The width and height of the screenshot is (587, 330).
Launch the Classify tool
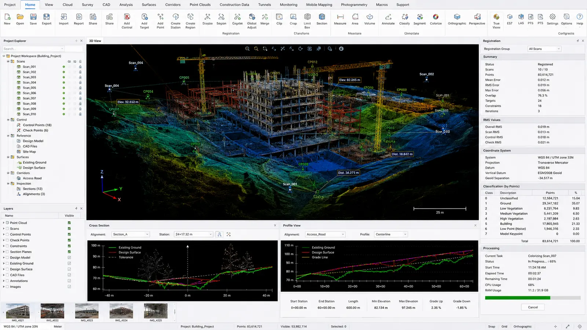(x=405, y=17)
